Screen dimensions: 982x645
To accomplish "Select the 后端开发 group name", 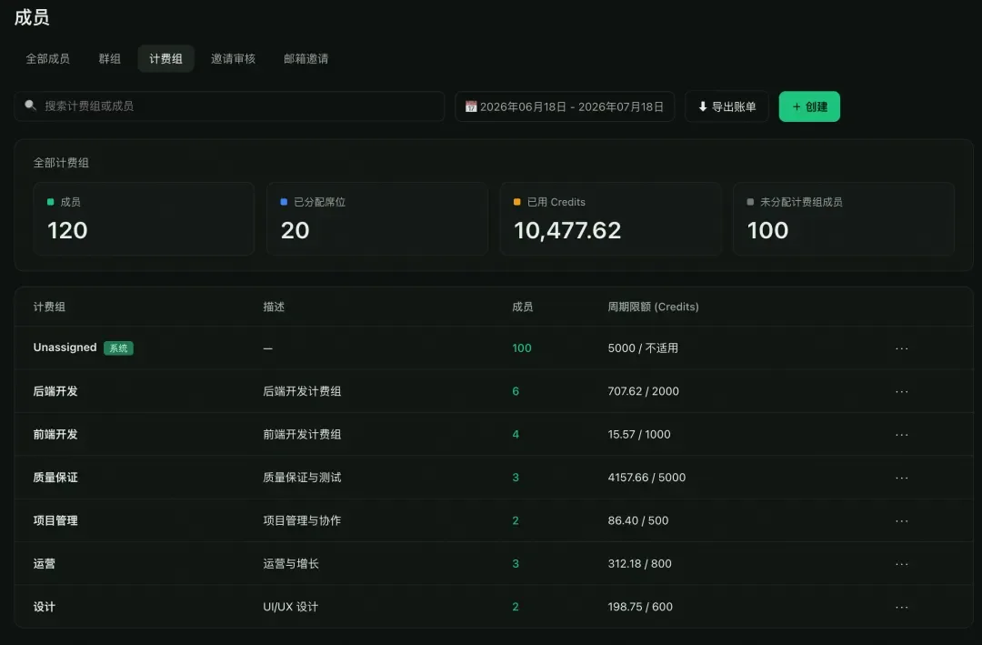I will 55,391.
